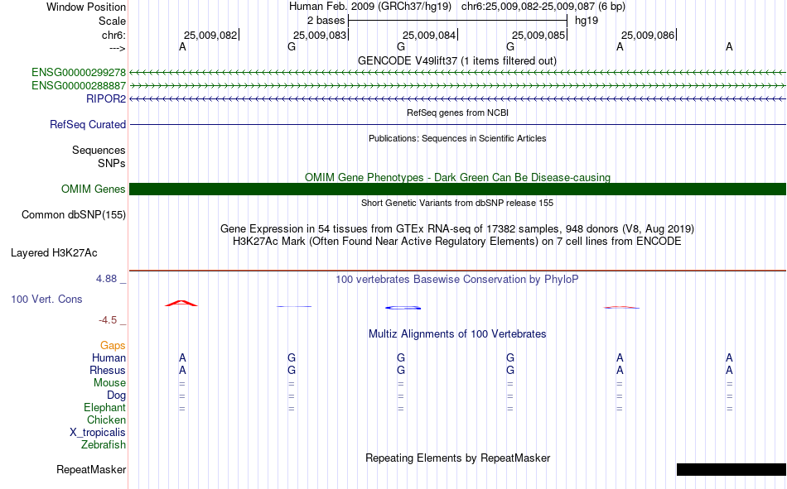Click 100 vertebrates Basewise Conservation by PhyloP title
The height and width of the screenshot is (489, 787).
pyautogui.click(x=457, y=280)
